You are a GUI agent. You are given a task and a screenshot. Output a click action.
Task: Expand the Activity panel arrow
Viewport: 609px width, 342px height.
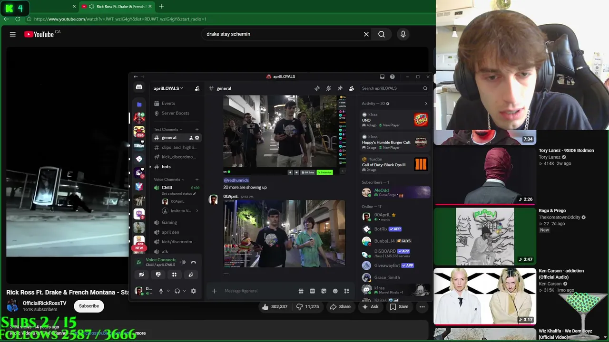click(426, 104)
